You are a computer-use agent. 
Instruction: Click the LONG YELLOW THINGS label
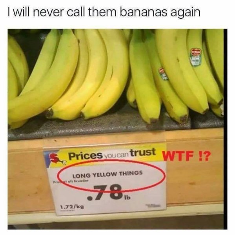click(x=107, y=174)
